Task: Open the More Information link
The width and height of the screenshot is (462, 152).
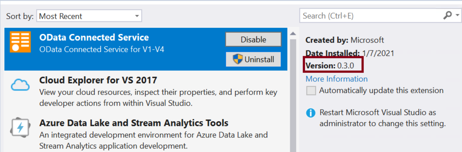Action: pos(337,79)
